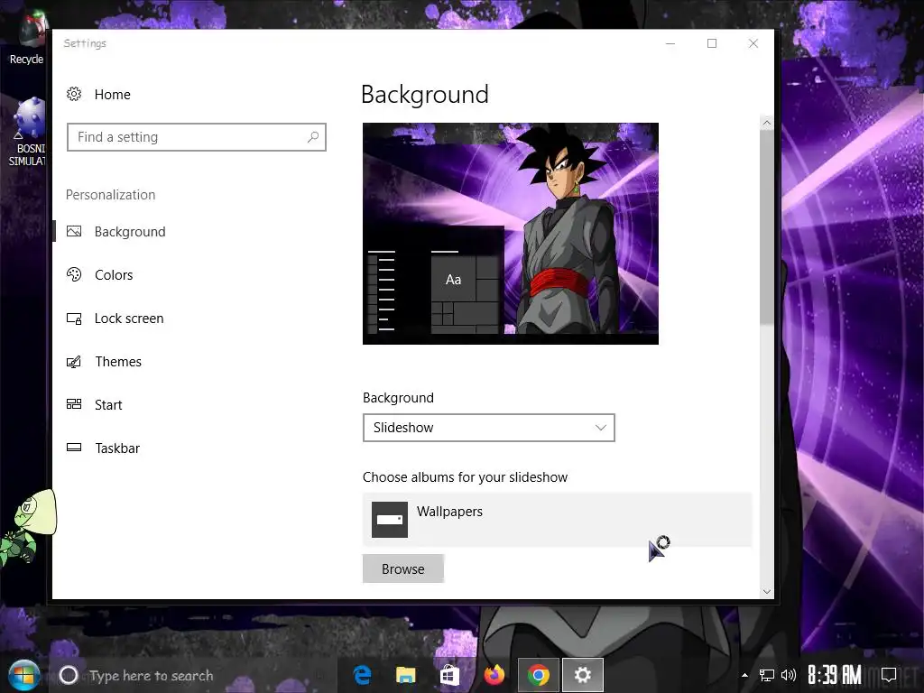Maximize the Settings window
The width and height of the screenshot is (924, 693).
(712, 43)
